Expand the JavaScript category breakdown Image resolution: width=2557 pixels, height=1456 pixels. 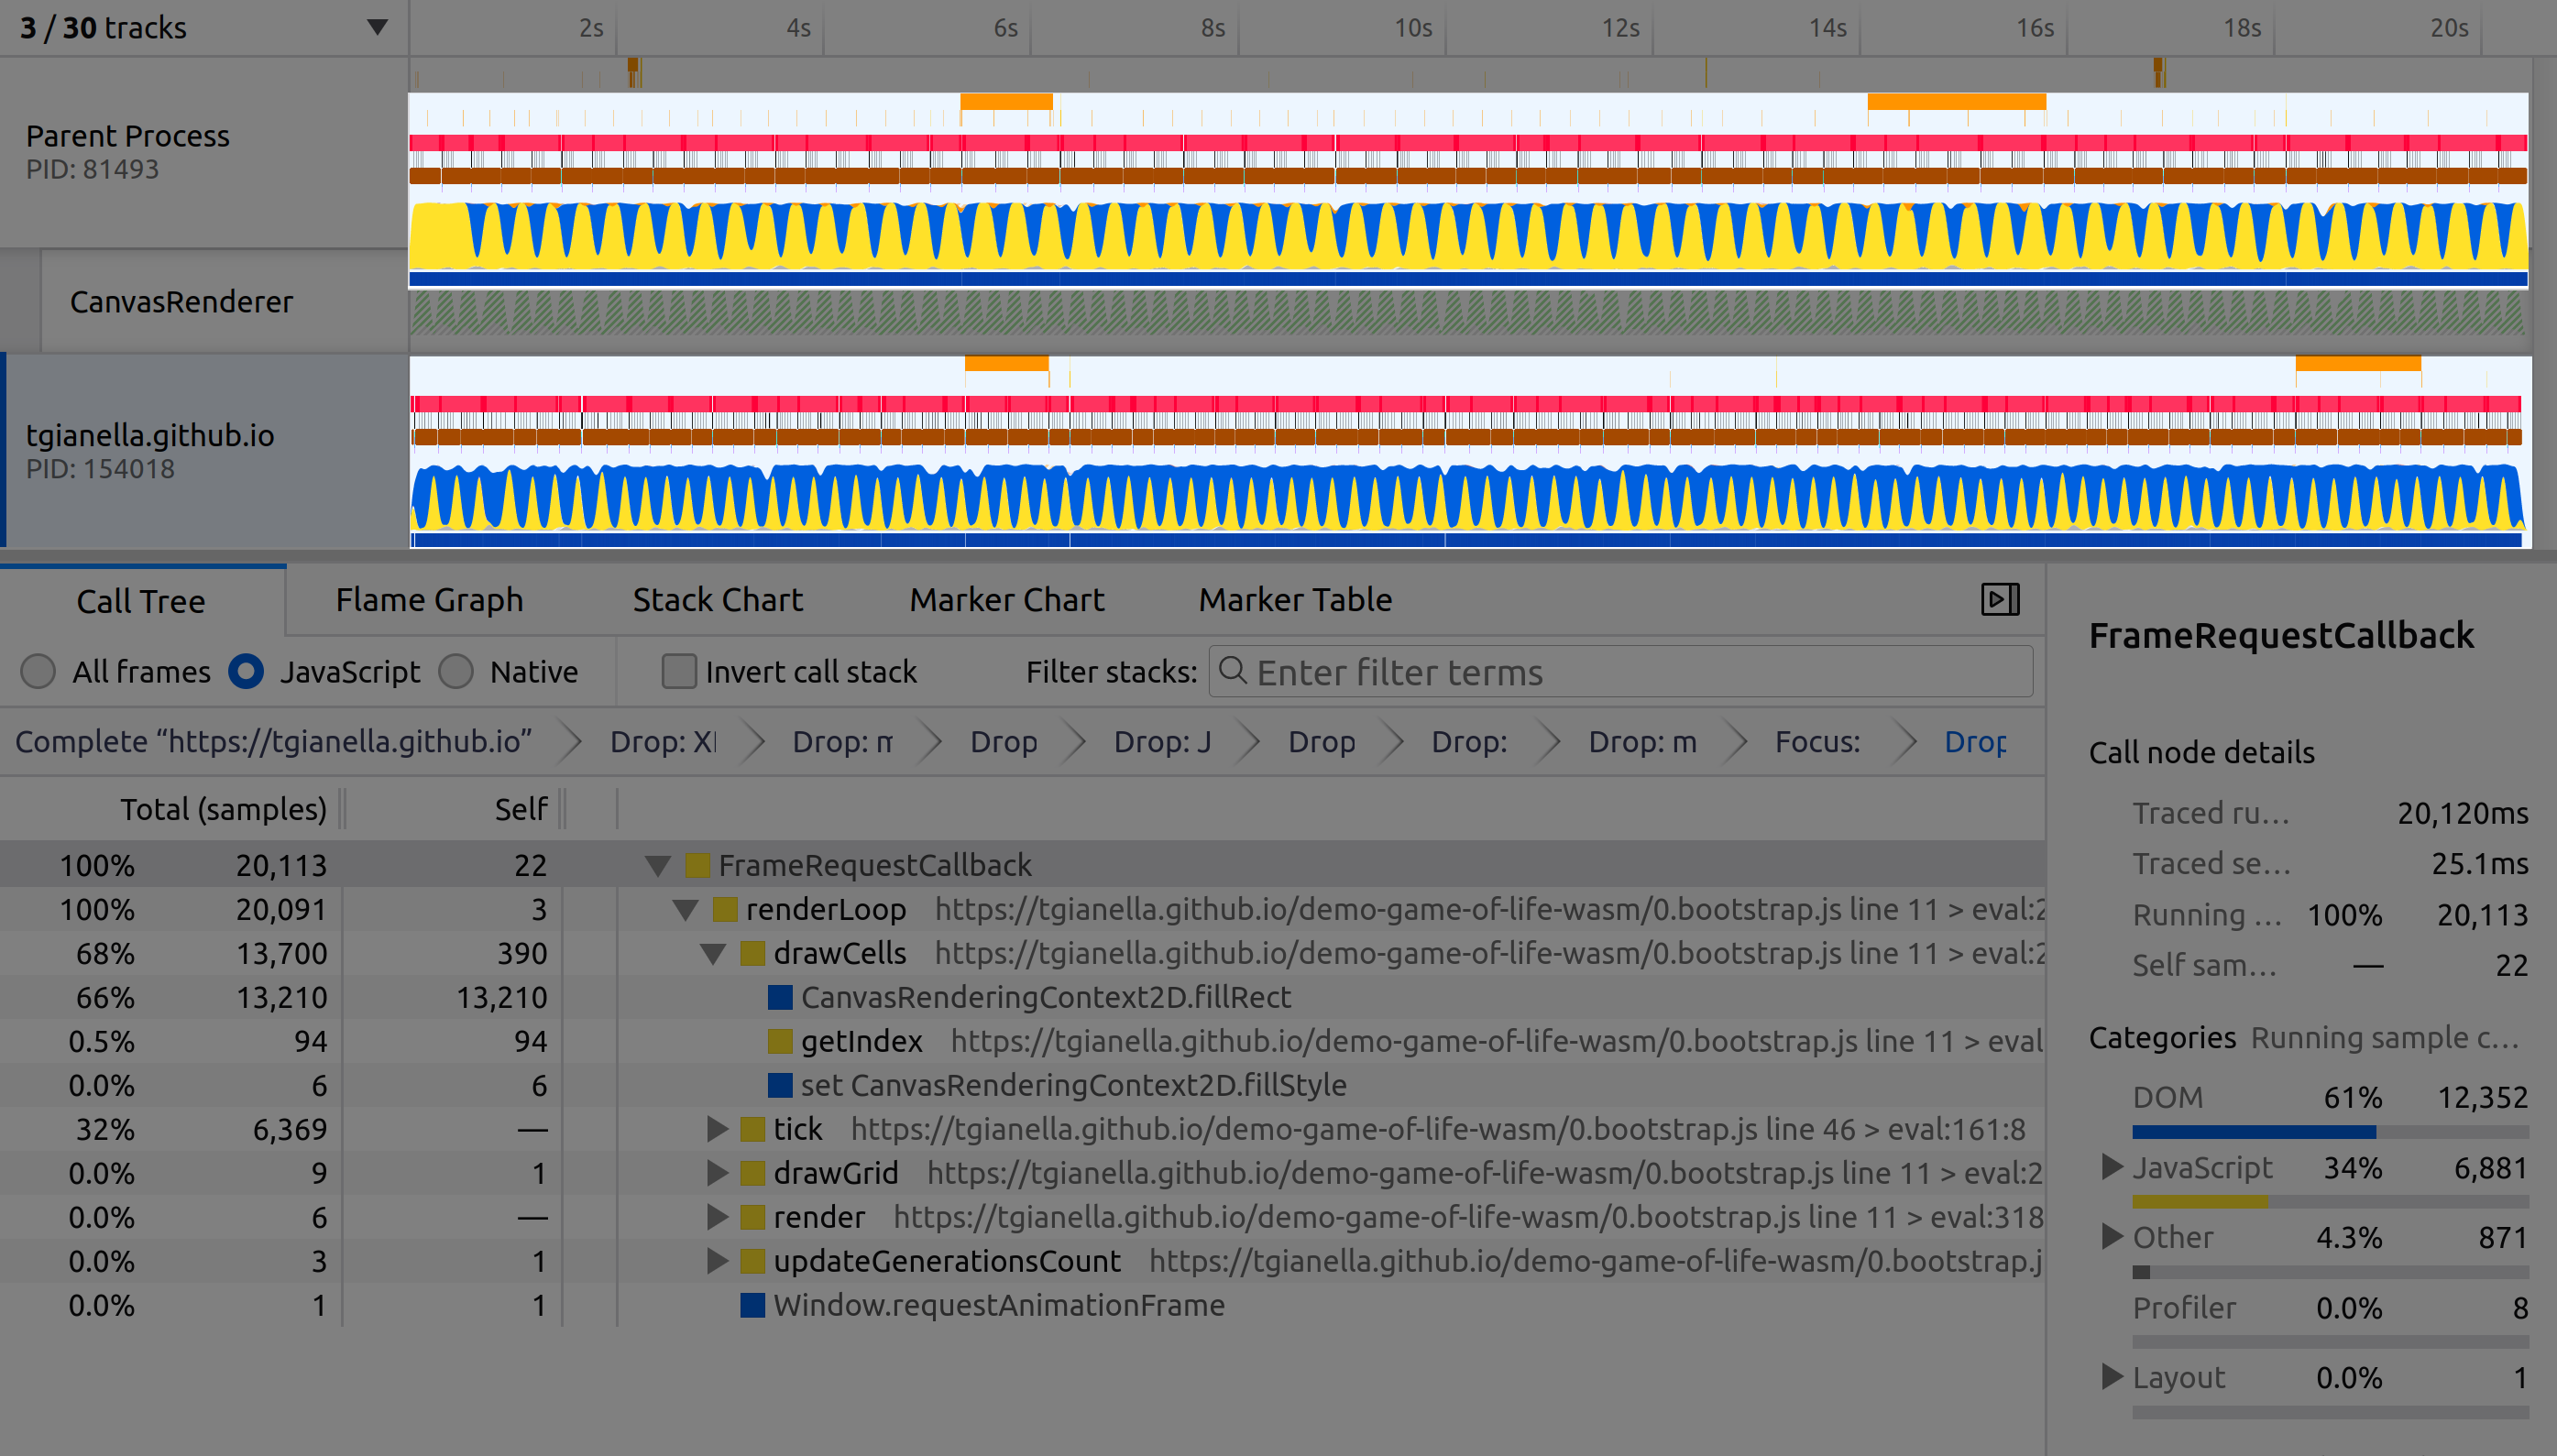2111,1167
